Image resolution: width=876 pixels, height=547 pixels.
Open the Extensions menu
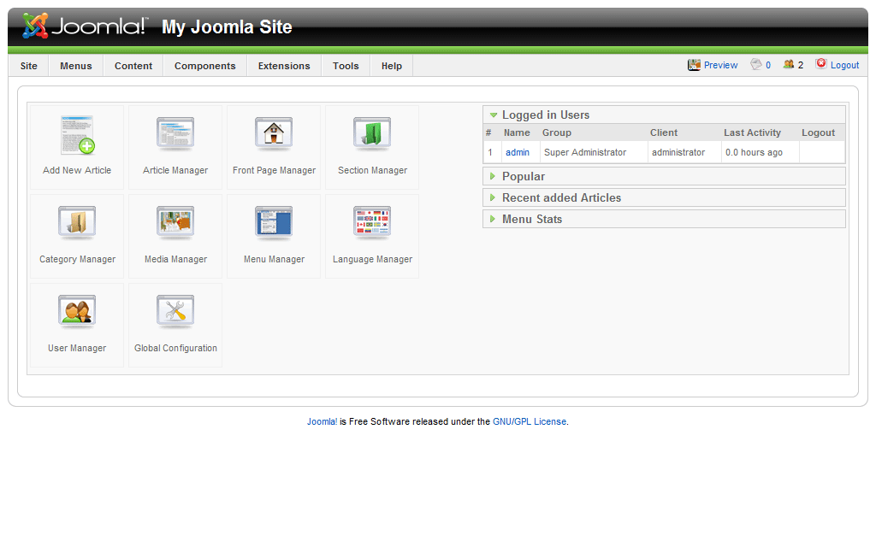[x=284, y=66]
